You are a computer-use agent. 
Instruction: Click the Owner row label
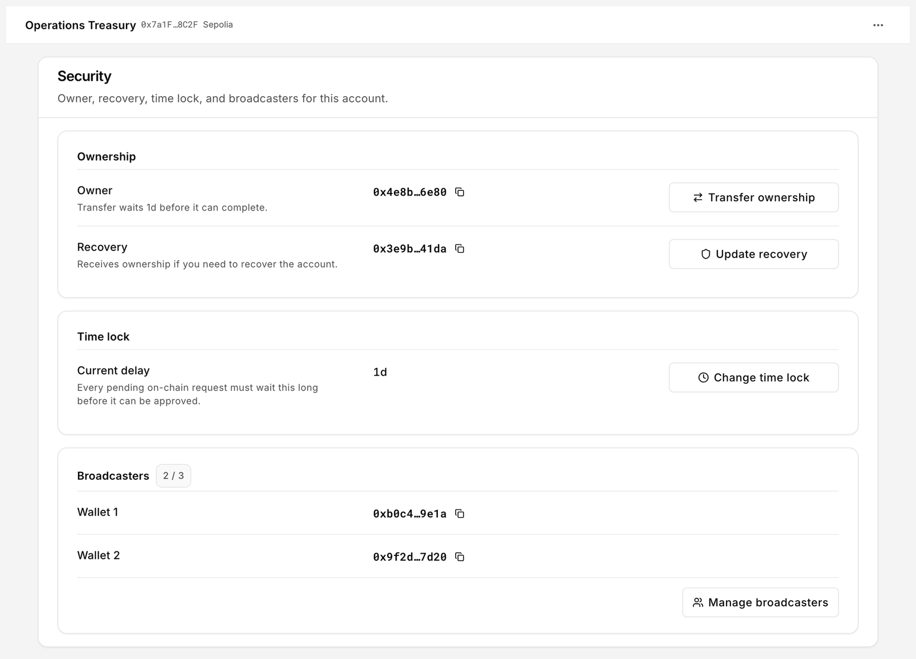(x=95, y=190)
